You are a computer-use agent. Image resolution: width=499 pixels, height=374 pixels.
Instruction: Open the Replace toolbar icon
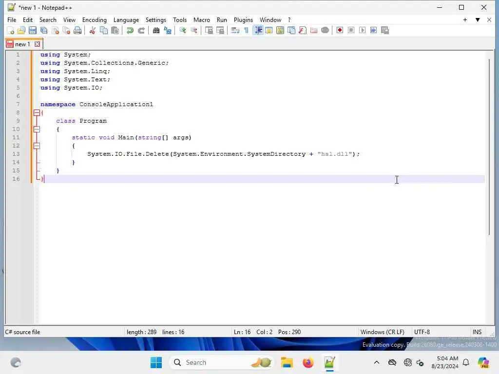(168, 31)
